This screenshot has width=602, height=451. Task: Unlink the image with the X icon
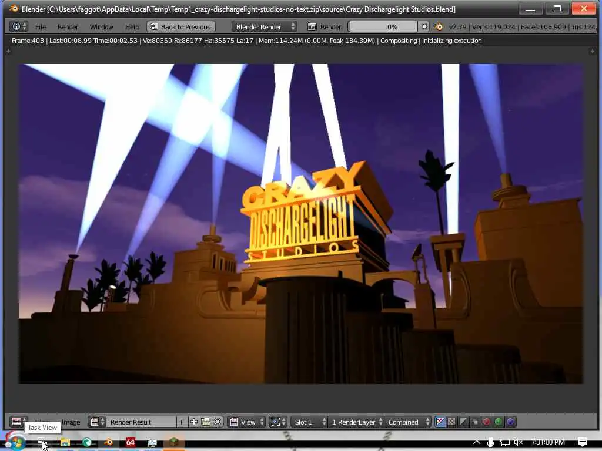[x=218, y=422]
